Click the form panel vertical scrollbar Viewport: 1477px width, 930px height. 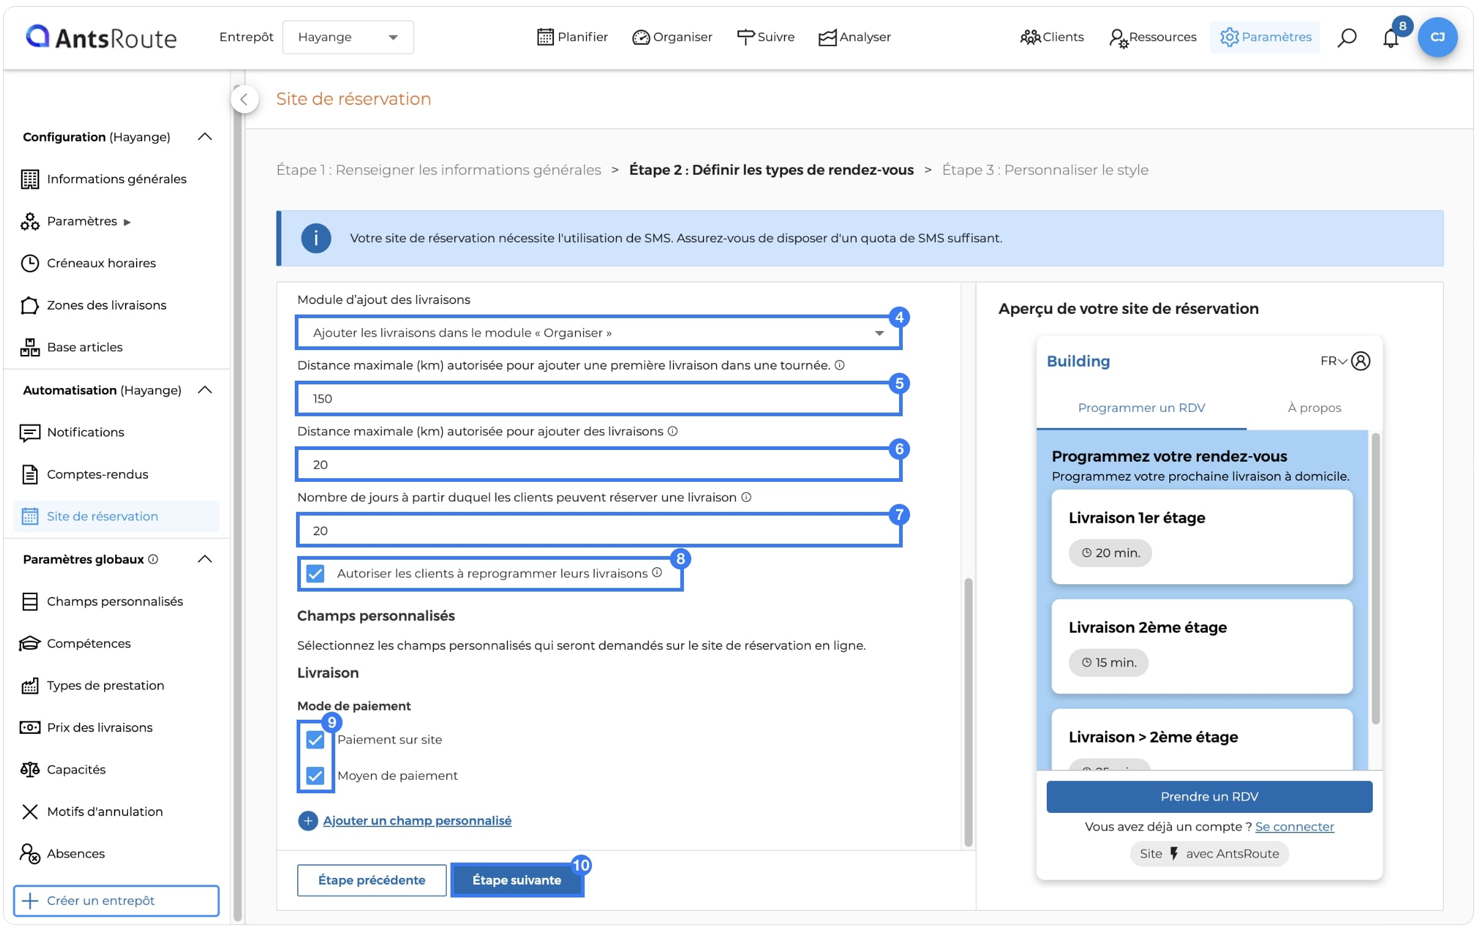968,712
